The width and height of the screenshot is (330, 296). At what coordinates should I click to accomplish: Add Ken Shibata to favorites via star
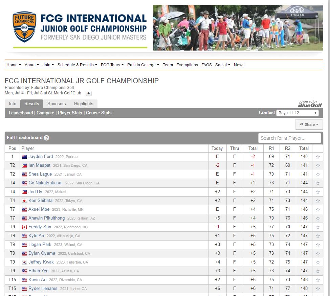coord(318,201)
